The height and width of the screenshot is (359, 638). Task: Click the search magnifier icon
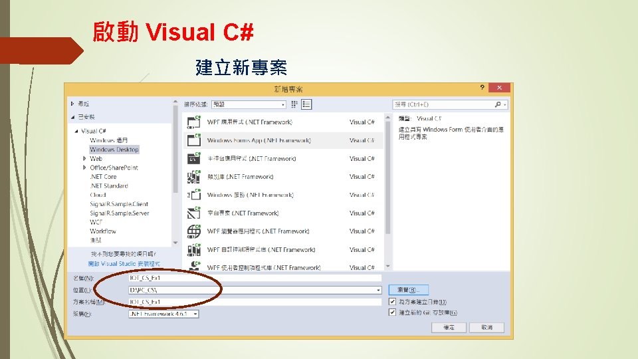click(x=498, y=104)
